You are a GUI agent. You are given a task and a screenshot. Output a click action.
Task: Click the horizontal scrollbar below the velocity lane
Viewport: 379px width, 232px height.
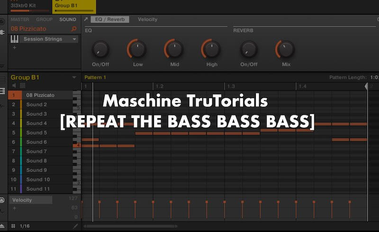131,226
